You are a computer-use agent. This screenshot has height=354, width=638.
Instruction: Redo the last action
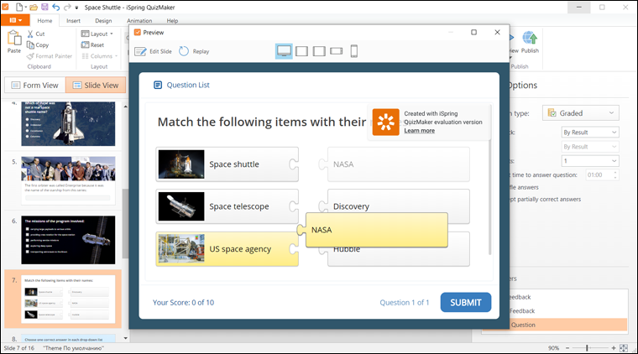point(67,8)
